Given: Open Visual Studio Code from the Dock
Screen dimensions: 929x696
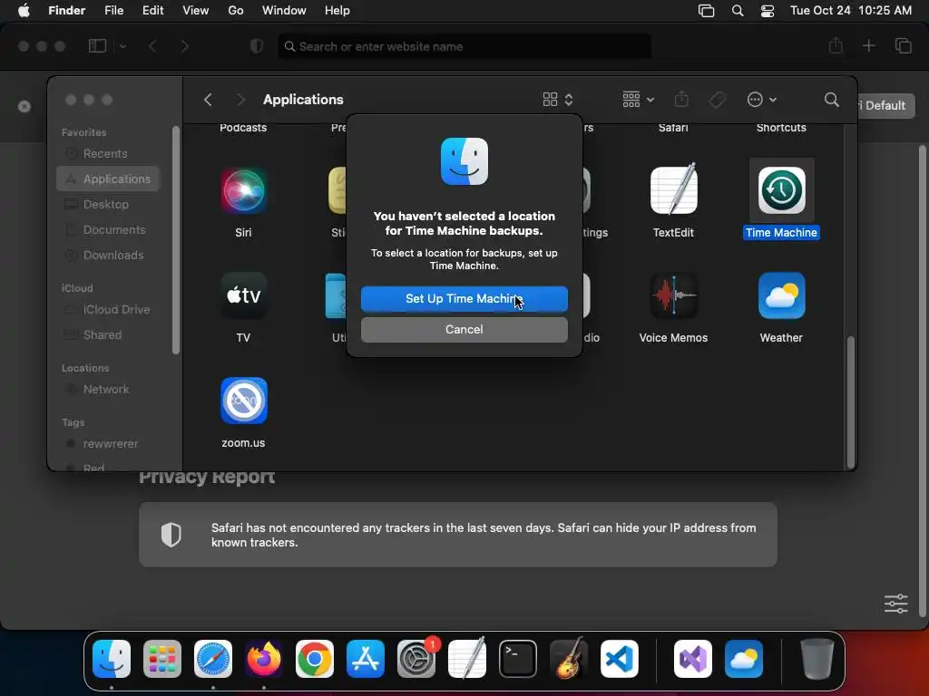Looking at the screenshot, I should point(620,659).
